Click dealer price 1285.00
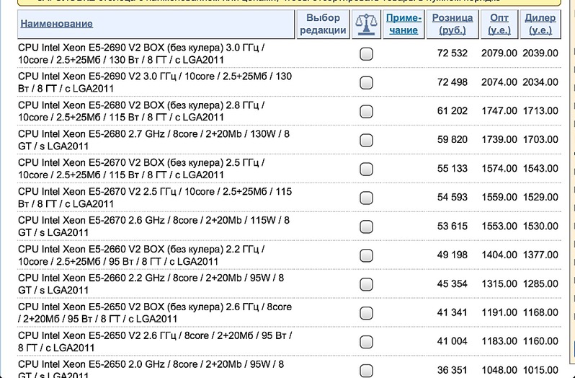The image size is (575, 378). coord(540,283)
